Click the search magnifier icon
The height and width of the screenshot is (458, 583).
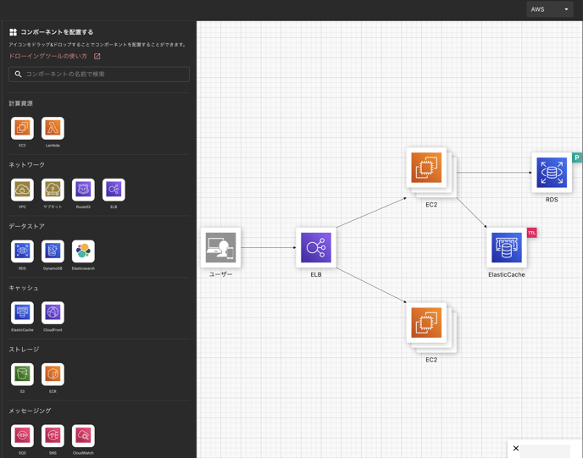[18, 74]
